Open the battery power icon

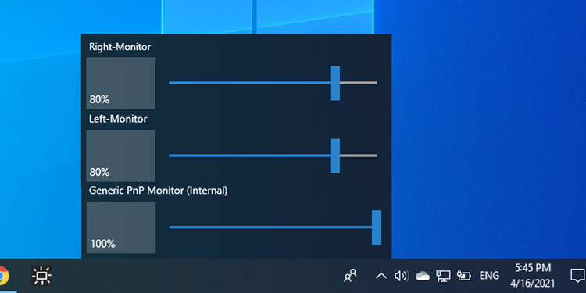click(464, 276)
